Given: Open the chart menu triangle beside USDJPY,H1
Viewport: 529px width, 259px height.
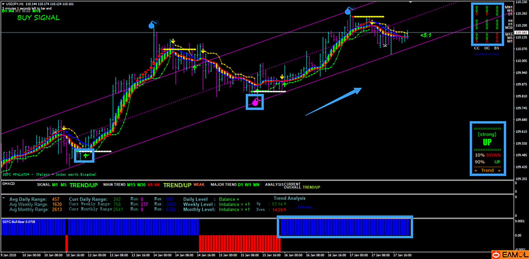Looking at the screenshot, I should (x=3, y=4).
